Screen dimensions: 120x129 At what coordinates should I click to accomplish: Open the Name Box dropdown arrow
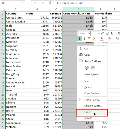[x=23, y=3]
